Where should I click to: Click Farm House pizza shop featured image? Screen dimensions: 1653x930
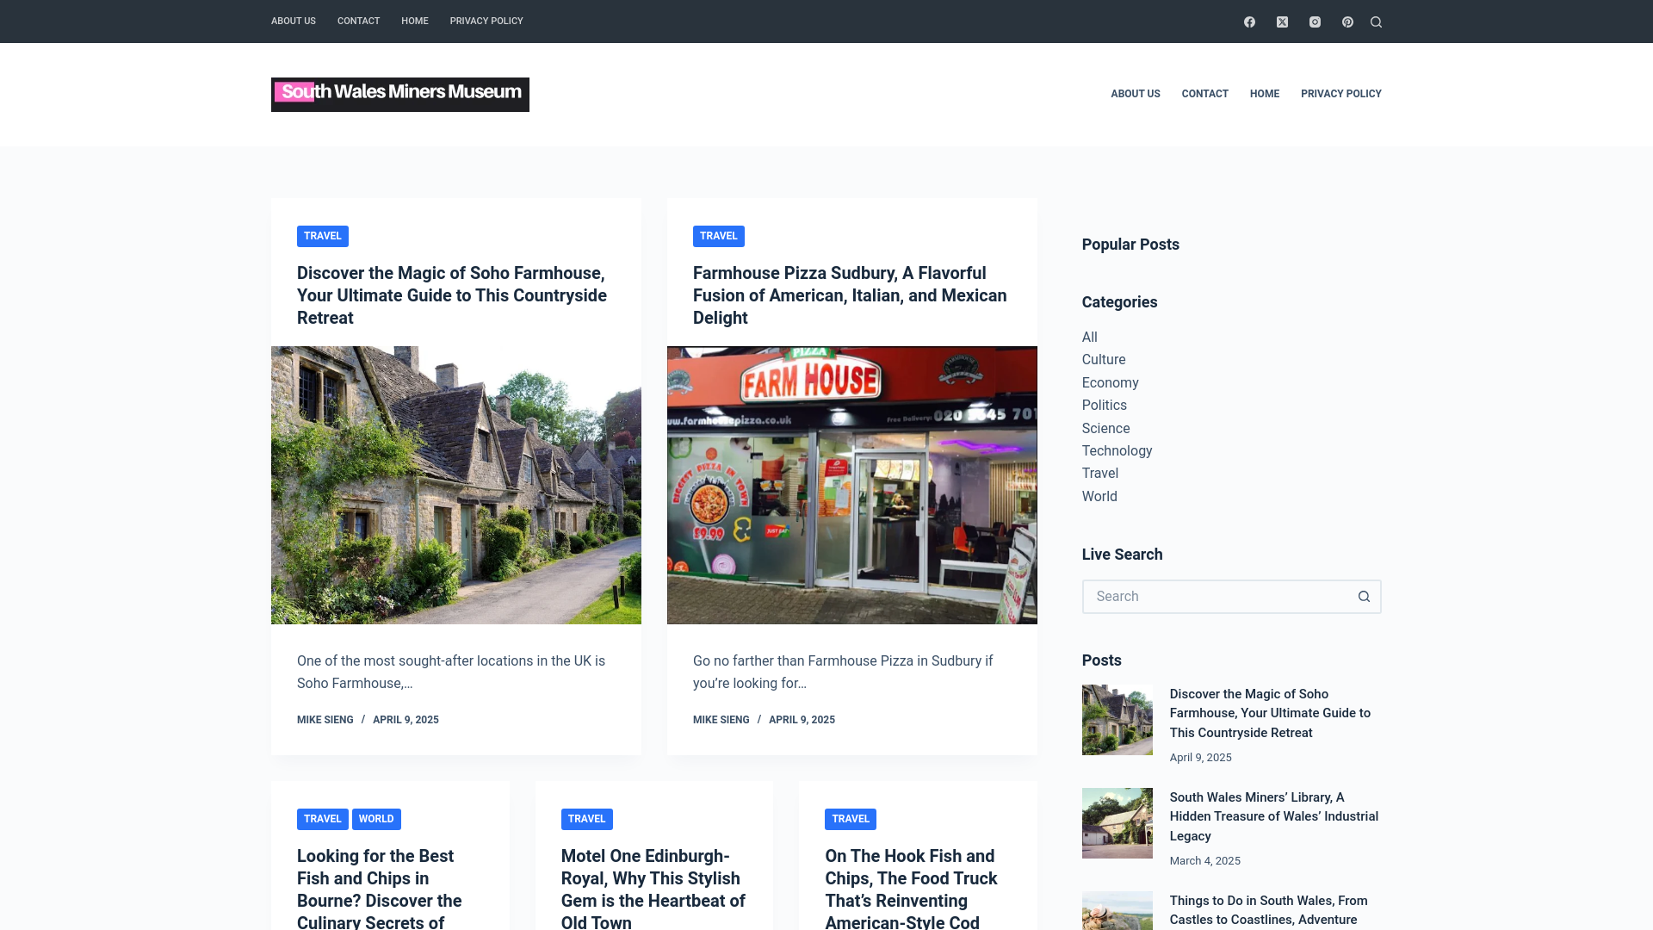(852, 486)
